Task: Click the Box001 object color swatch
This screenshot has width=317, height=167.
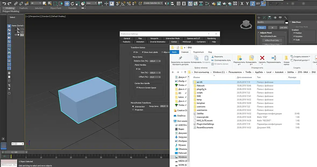Action: (286, 22)
